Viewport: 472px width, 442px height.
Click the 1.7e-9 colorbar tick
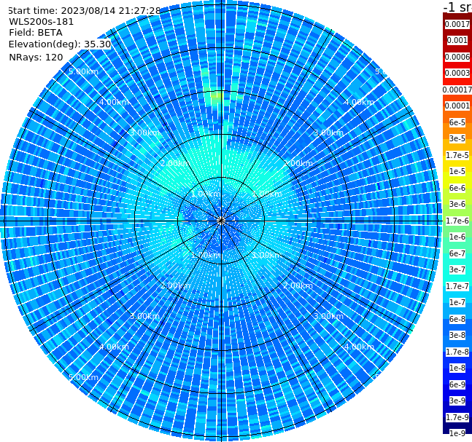[x=457, y=417]
